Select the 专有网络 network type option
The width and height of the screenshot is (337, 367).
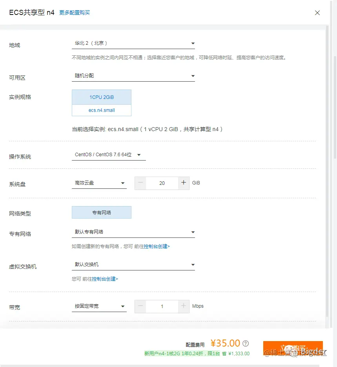(x=101, y=212)
